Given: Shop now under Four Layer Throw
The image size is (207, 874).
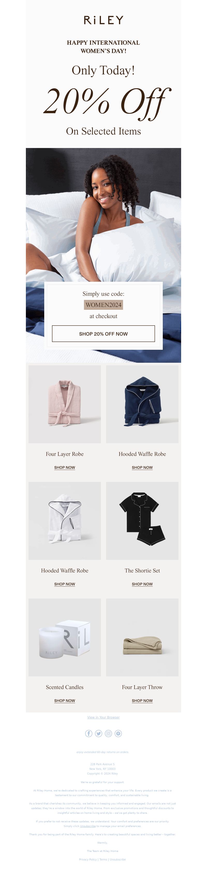Looking at the screenshot, I should point(142,701).
